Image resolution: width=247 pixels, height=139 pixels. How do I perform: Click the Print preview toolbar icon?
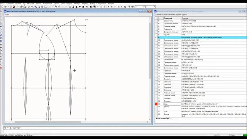(x=25, y=7)
